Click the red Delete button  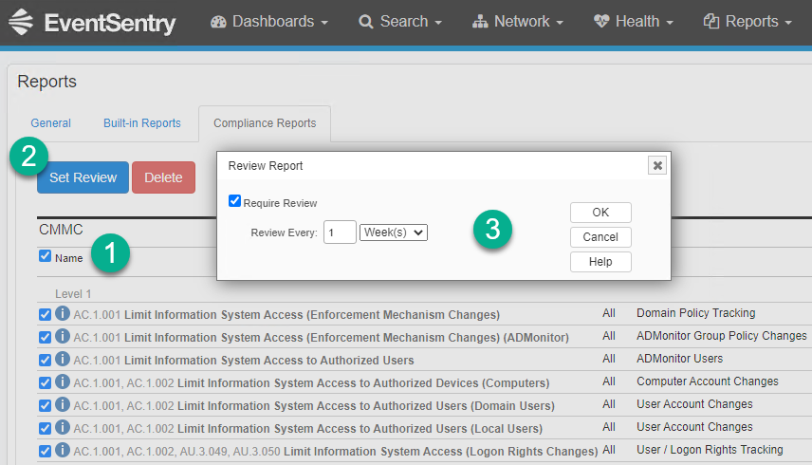click(x=164, y=177)
